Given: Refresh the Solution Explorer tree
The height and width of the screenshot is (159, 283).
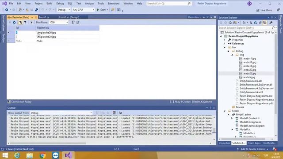Looking at the screenshot, I should 256,23.
